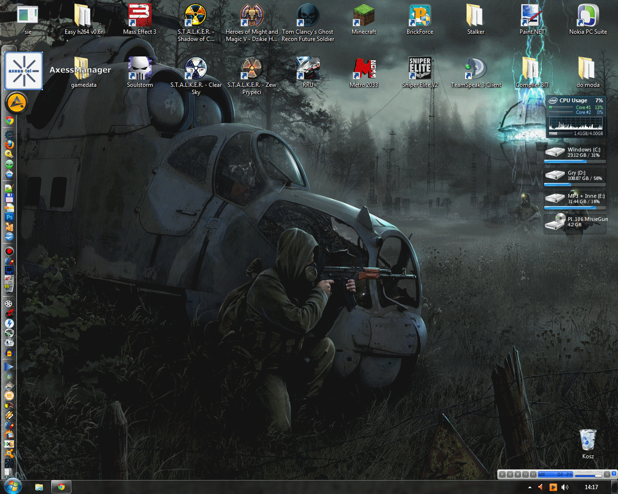
Task: Open the TeamSpeak 3 Client shortcut
Action: [x=476, y=73]
